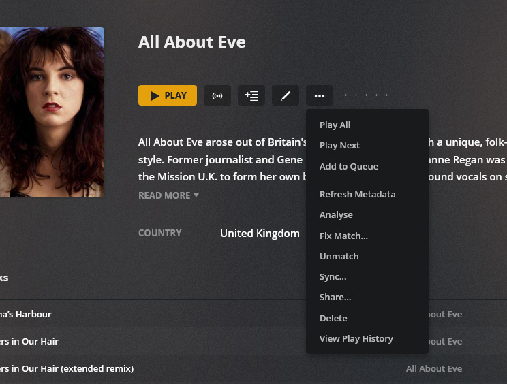The height and width of the screenshot is (384, 507).
Task: Click Delete in the menu
Action: 367,318
